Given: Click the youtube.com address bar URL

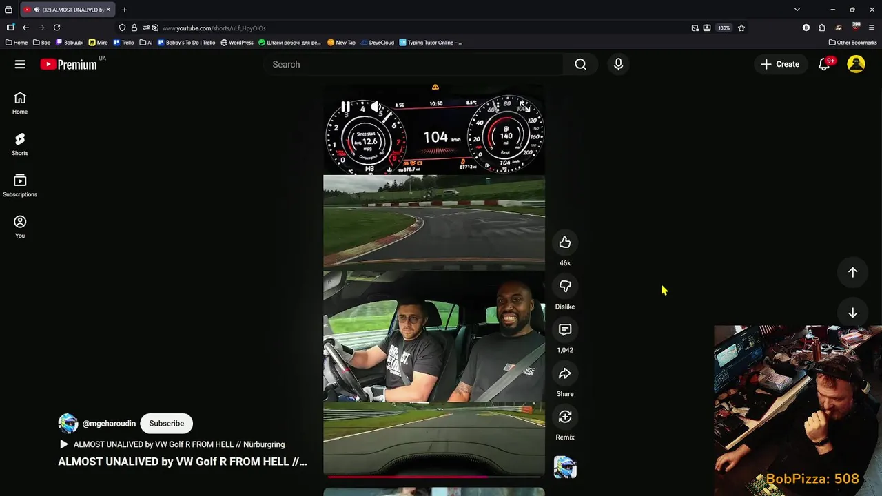Looking at the screenshot, I should tap(214, 28).
